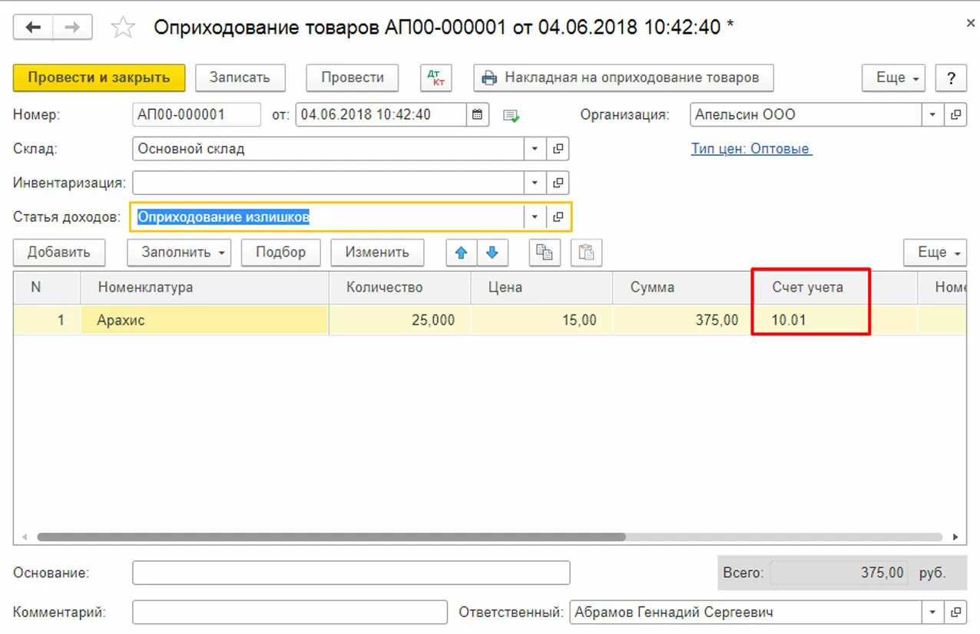Click the Количество column header
The width and height of the screenshot is (980, 634).
pyautogui.click(x=400, y=288)
